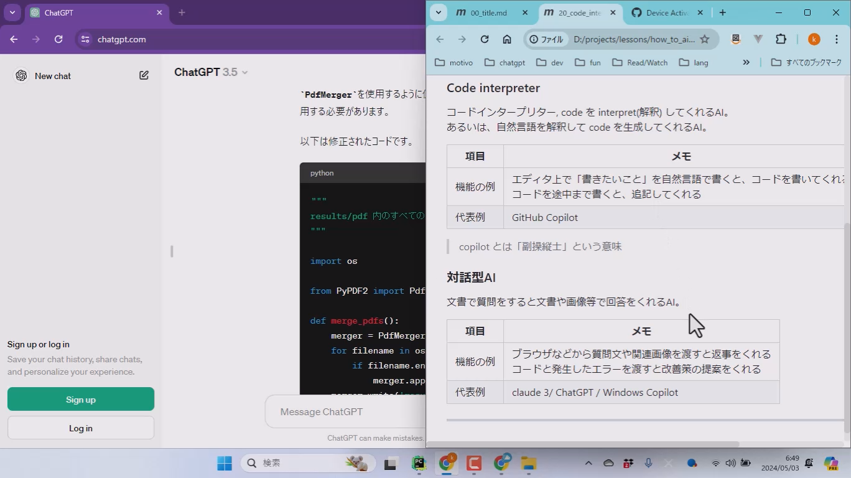This screenshot has height=478, width=851.
Task: Click the ファイル site info icon in address bar
Action: (x=545, y=39)
